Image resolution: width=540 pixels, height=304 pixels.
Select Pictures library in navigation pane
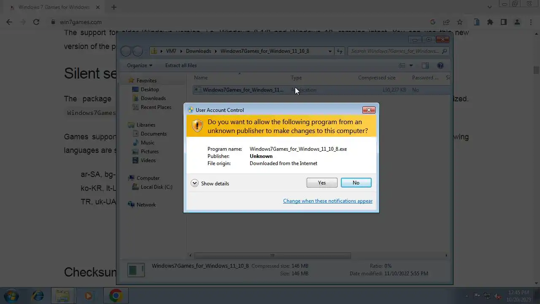click(150, 152)
